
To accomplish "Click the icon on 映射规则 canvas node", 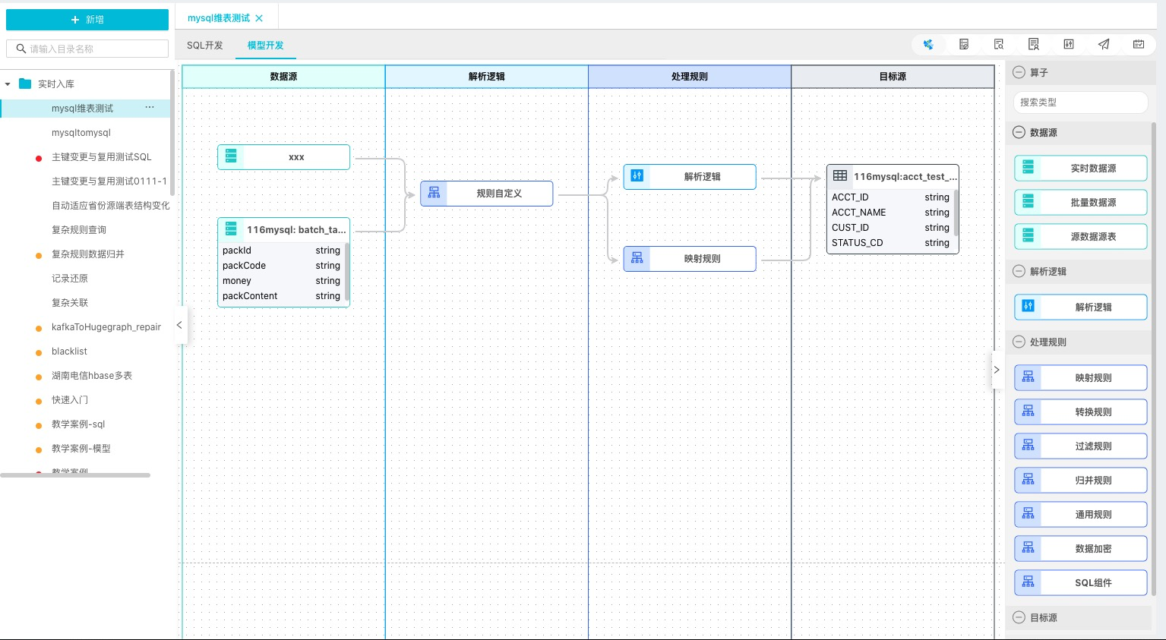I will [637, 258].
